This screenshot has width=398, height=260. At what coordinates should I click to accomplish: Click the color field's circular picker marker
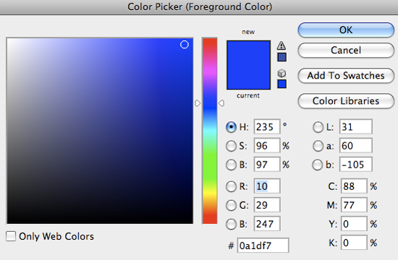[185, 45]
